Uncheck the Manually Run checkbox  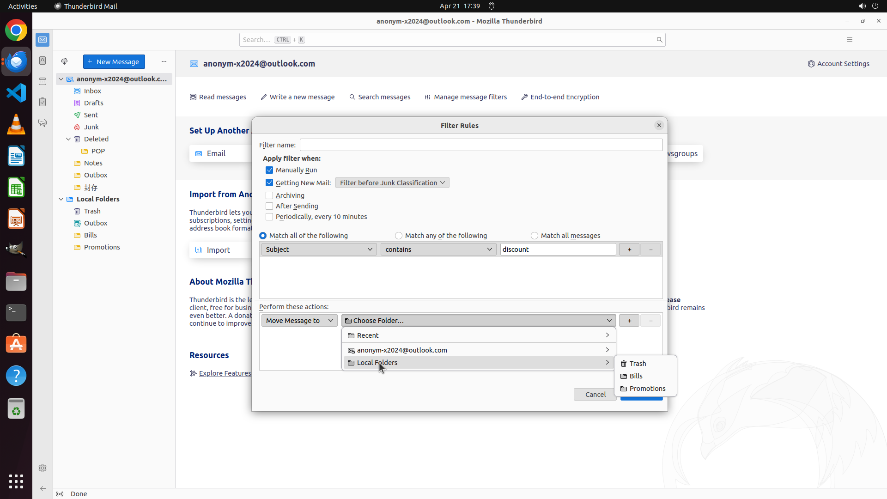click(x=269, y=170)
